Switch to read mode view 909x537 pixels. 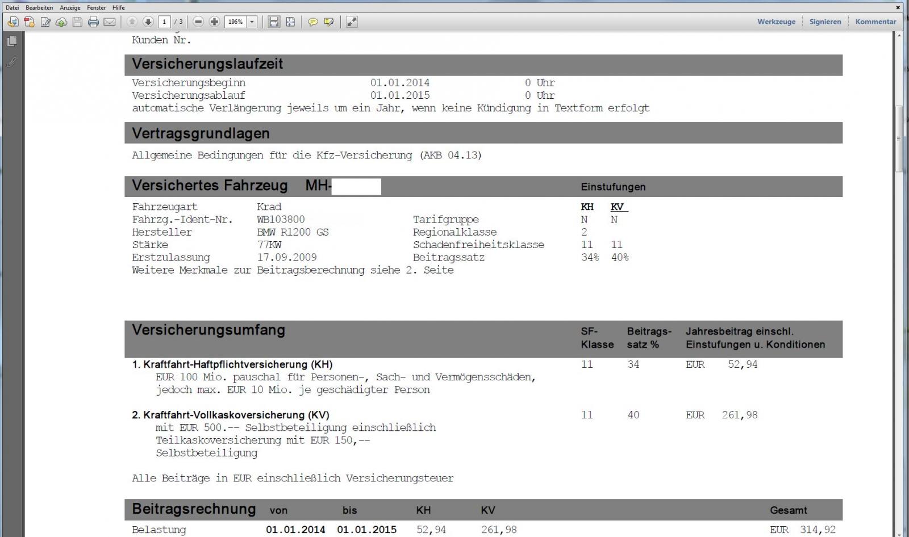pos(352,22)
